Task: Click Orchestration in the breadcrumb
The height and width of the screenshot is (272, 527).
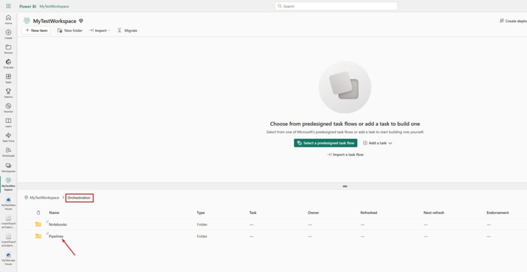Action: 79,198
